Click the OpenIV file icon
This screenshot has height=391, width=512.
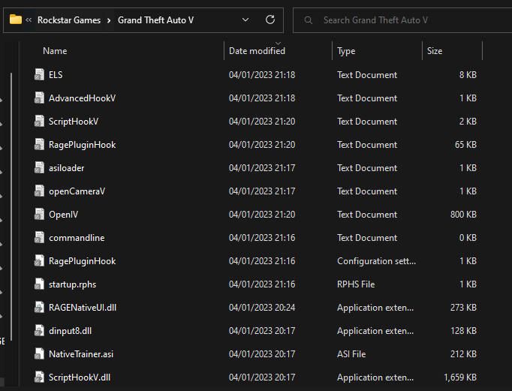pos(41,215)
